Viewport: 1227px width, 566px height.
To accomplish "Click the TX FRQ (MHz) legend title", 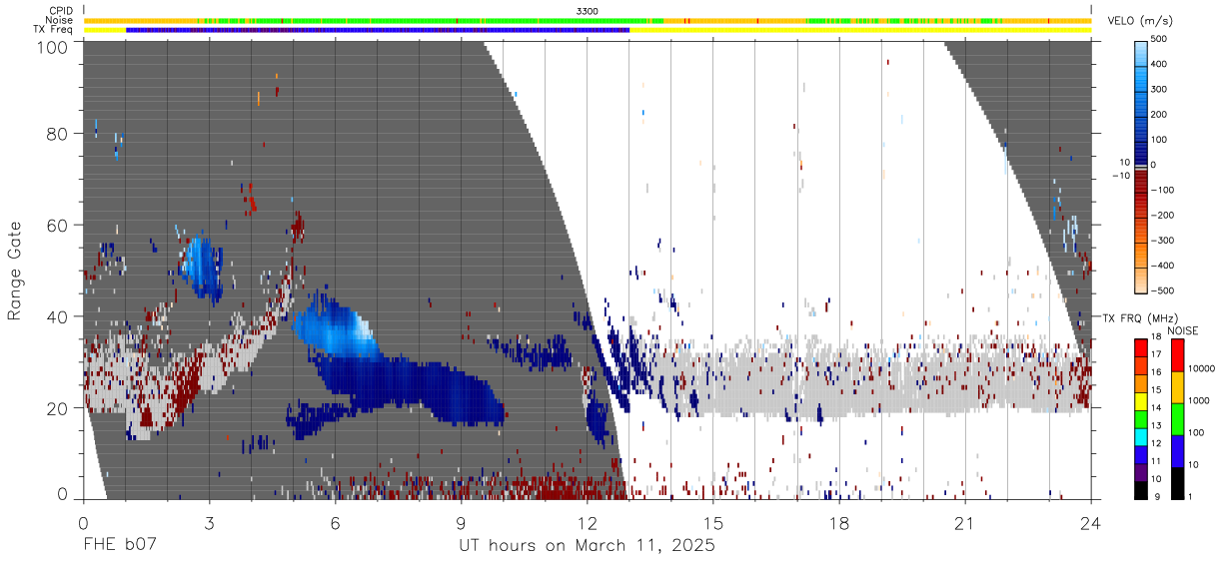I will point(1139,318).
